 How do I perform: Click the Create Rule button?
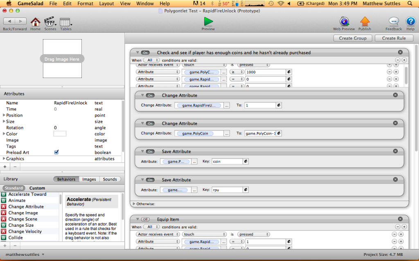394,38
